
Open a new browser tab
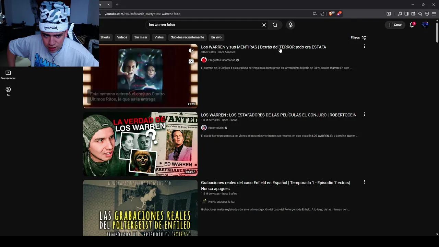[x=117, y=4]
